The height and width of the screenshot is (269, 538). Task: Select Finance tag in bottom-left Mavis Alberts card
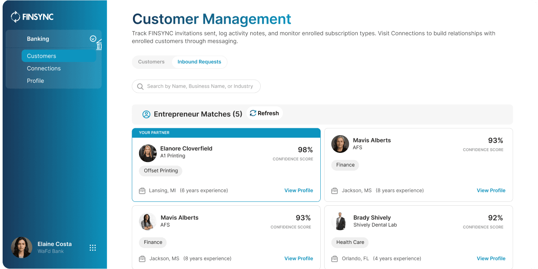[153, 243]
